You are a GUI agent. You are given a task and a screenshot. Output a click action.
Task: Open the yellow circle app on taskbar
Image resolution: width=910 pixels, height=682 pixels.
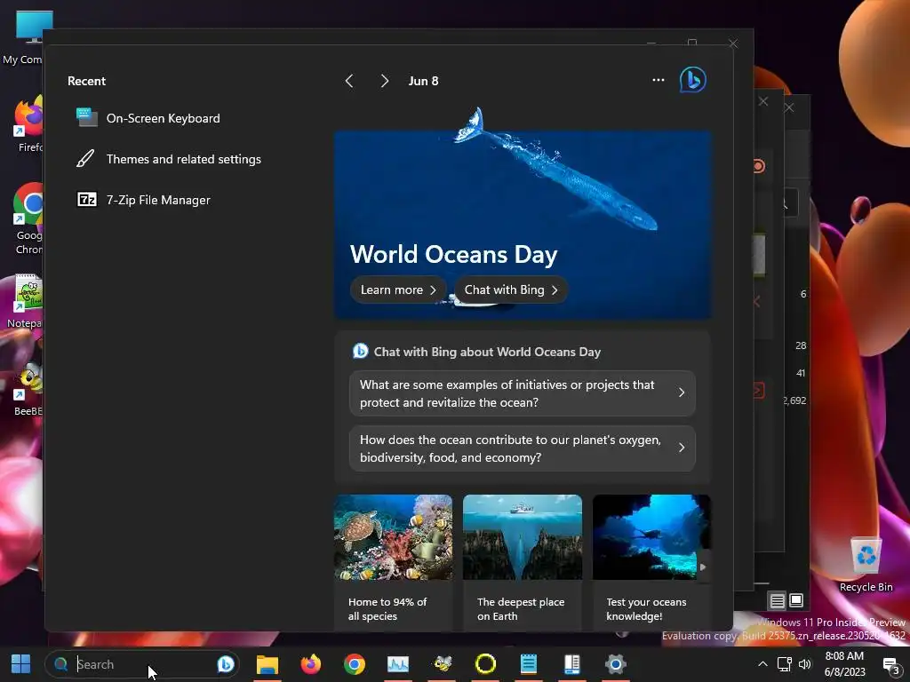[x=485, y=664]
